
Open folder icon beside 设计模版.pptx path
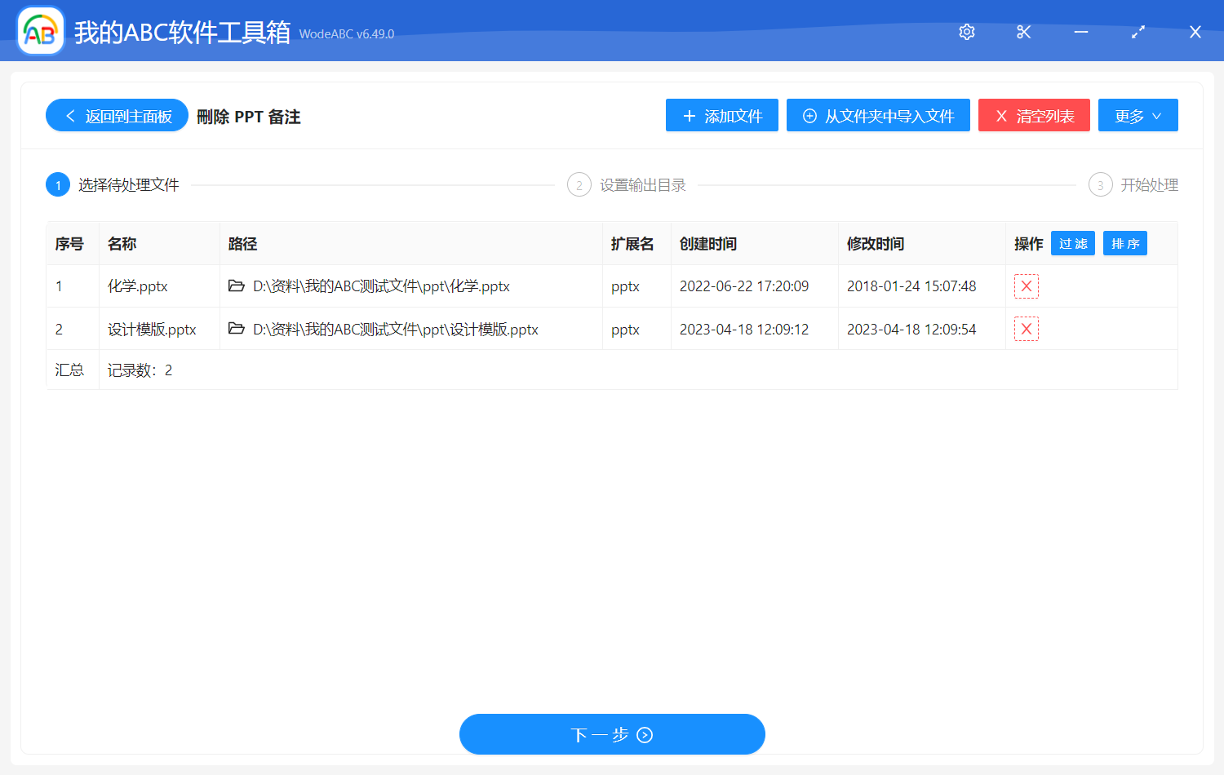[x=235, y=328]
